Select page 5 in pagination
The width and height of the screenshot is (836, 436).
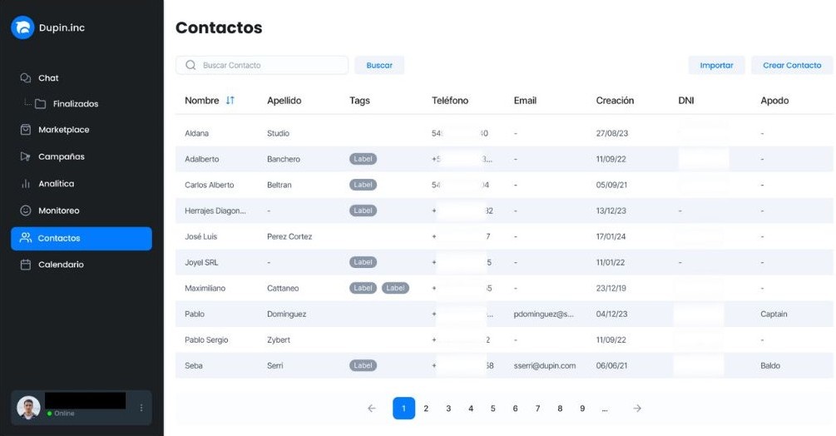(492, 409)
